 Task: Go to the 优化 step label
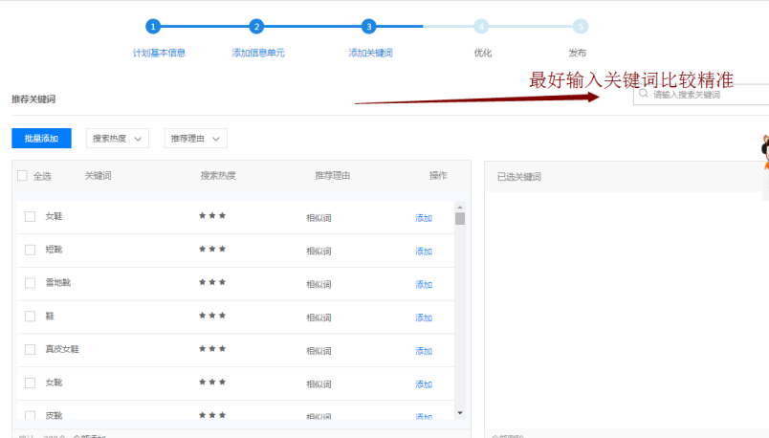pos(482,53)
